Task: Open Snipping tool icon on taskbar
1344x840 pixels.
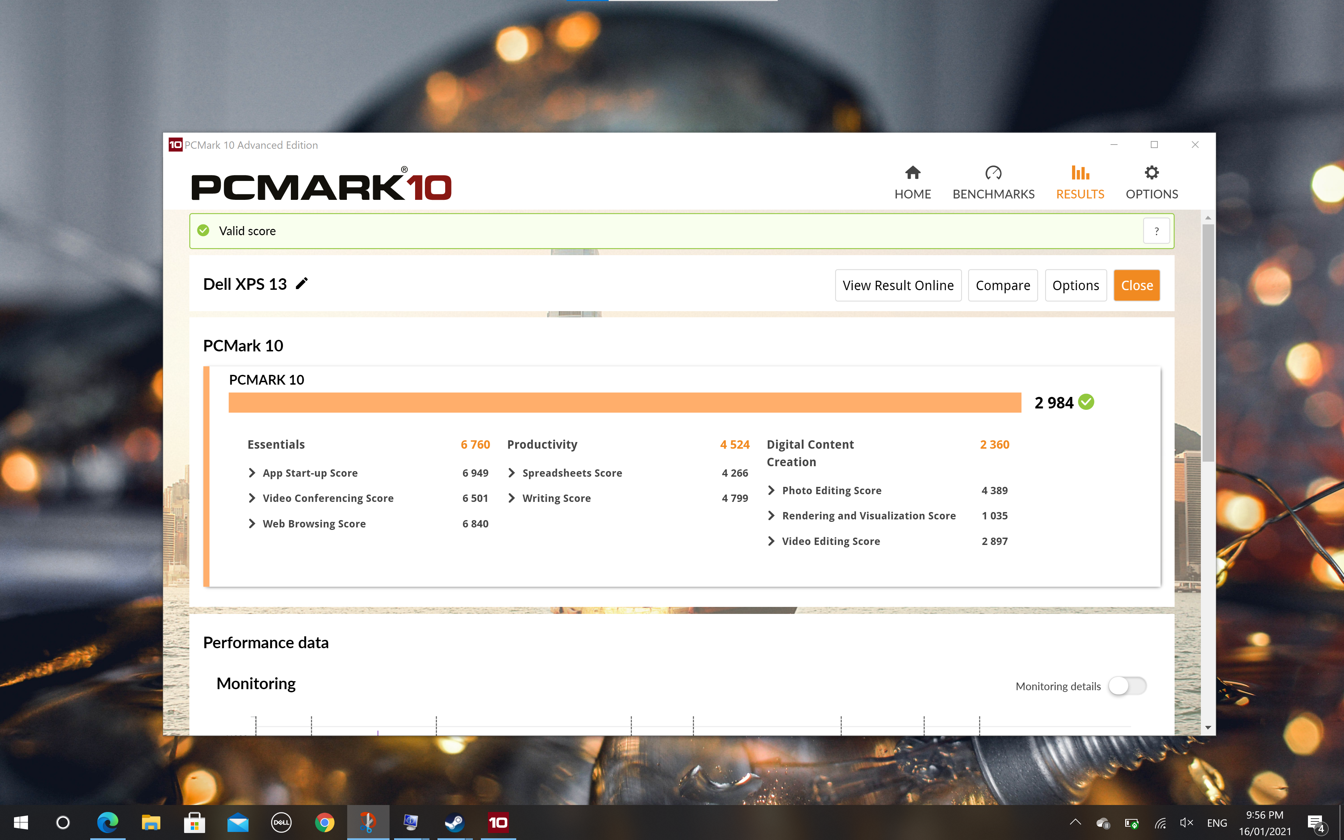Action: pyautogui.click(x=367, y=822)
